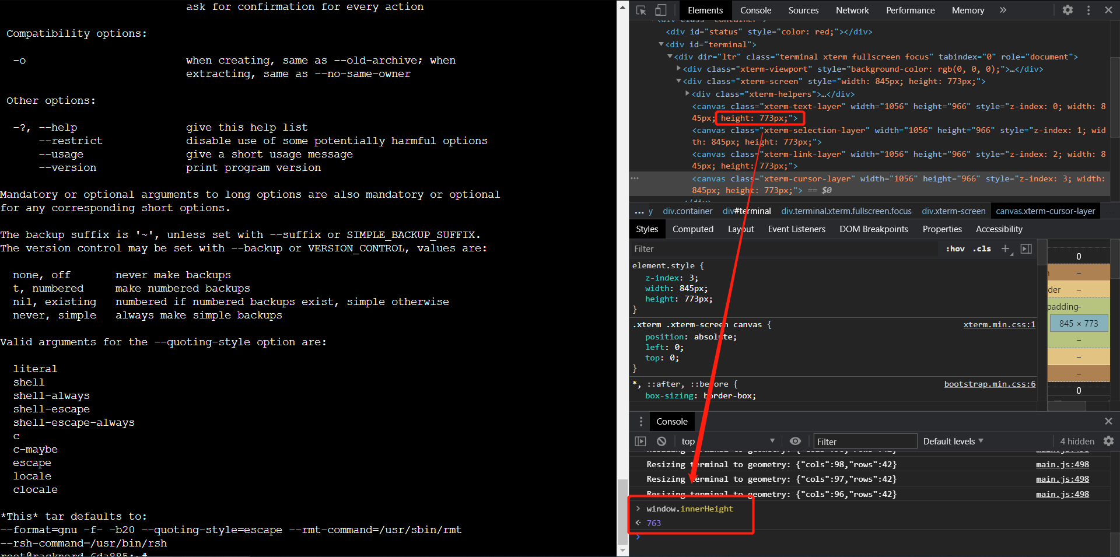Image resolution: width=1120 pixels, height=557 pixels.
Task: Open DevTools settings gear
Action: click(1067, 10)
